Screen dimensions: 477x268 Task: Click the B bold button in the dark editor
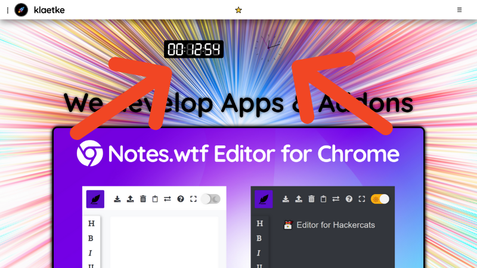tap(259, 238)
